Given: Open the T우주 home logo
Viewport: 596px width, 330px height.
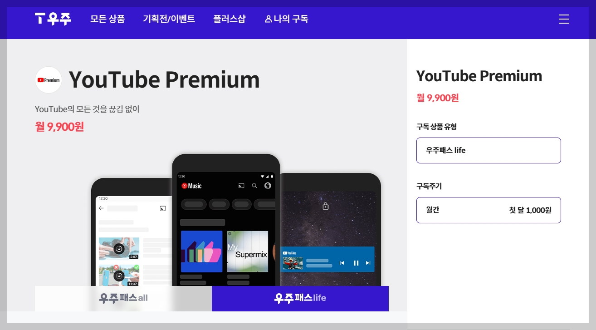Looking at the screenshot, I should coord(53,19).
